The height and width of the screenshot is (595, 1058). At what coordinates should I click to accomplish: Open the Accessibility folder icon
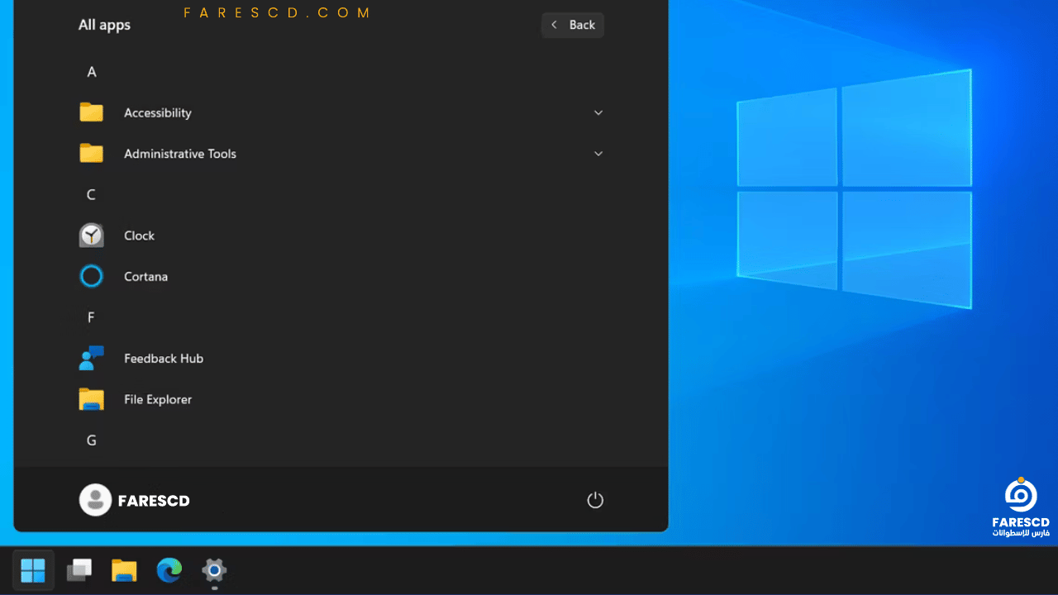91,112
